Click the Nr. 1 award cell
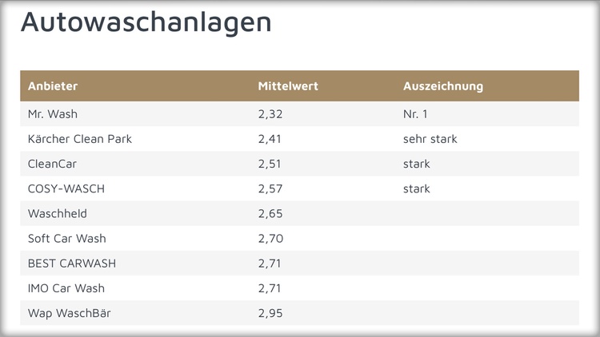Viewport: 600px width, 337px height. tap(417, 114)
